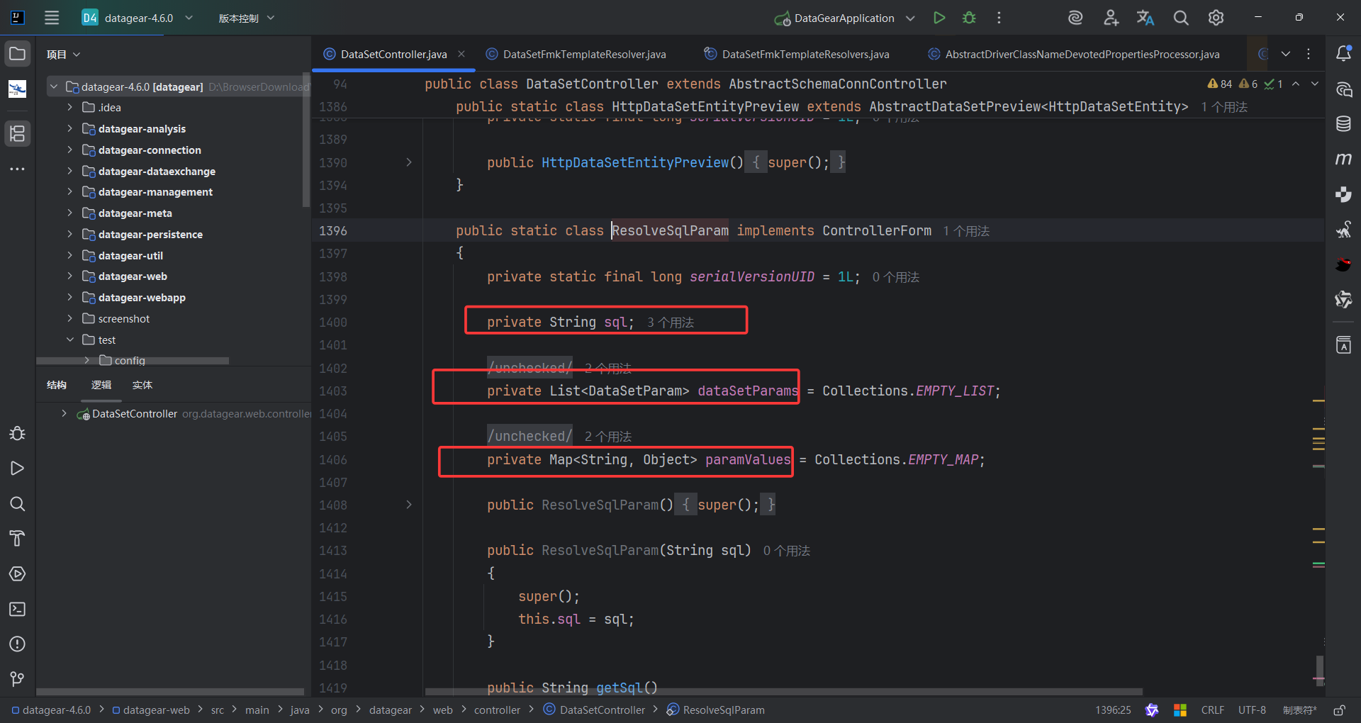The height and width of the screenshot is (723, 1361).
Task: Click the 制表符* indent widget
Action: pos(1299,710)
